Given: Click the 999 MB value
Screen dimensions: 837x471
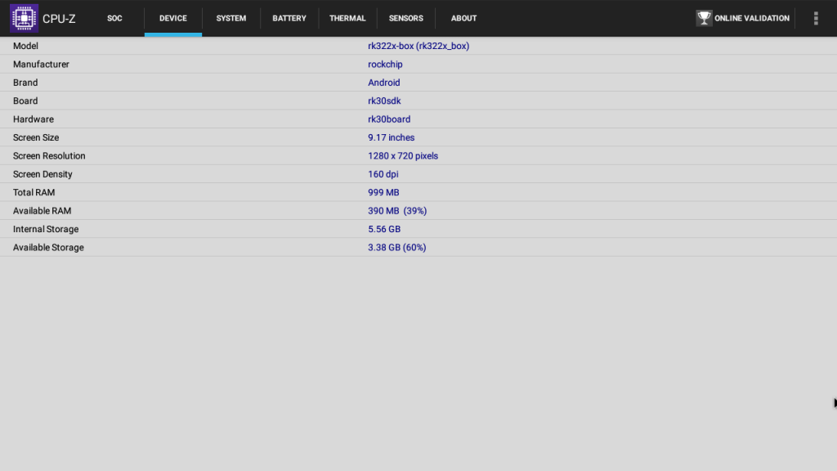Looking at the screenshot, I should coord(383,192).
